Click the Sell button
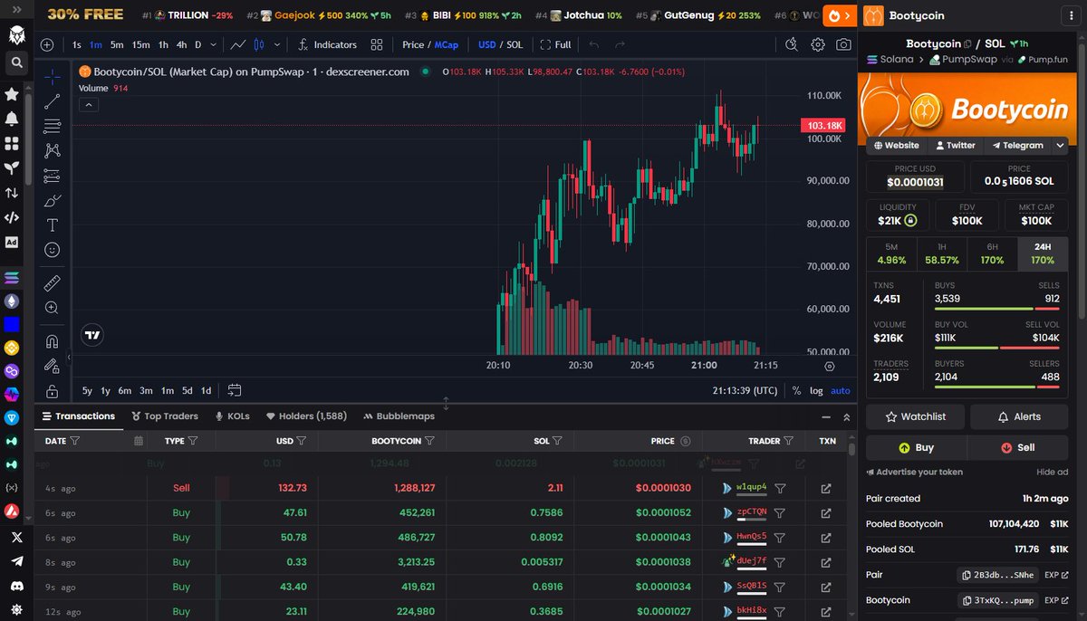This screenshot has width=1087, height=621. point(1017,447)
